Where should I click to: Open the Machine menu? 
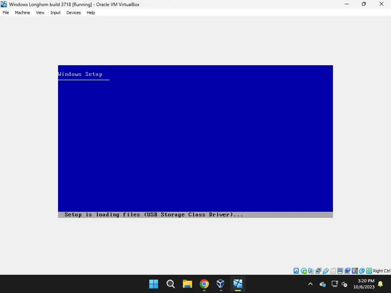22,13
